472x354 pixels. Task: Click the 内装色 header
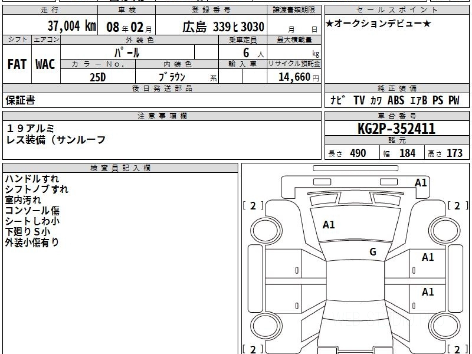point(177,64)
